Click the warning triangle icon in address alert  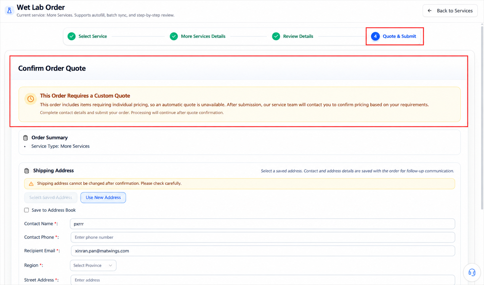point(31,184)
